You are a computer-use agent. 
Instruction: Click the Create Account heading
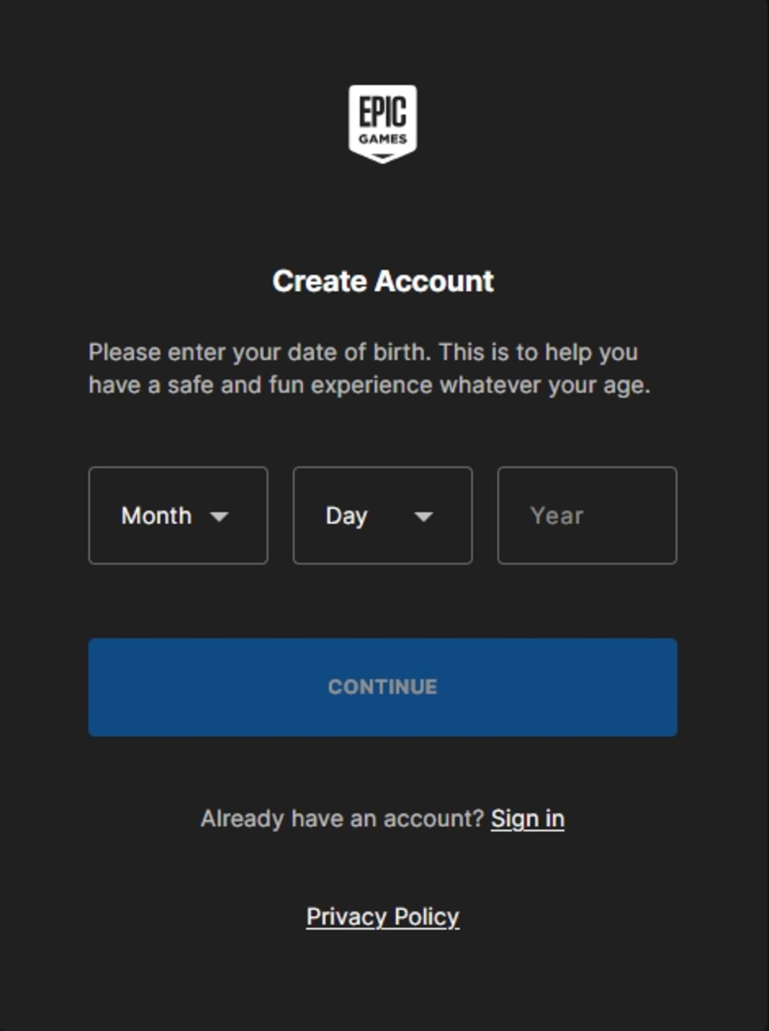(382, 281)
